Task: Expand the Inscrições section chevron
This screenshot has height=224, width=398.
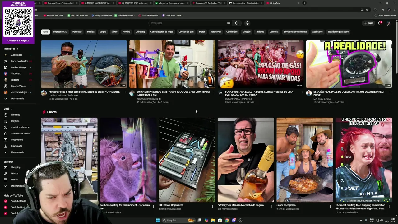Action: [x=18, y=49]
